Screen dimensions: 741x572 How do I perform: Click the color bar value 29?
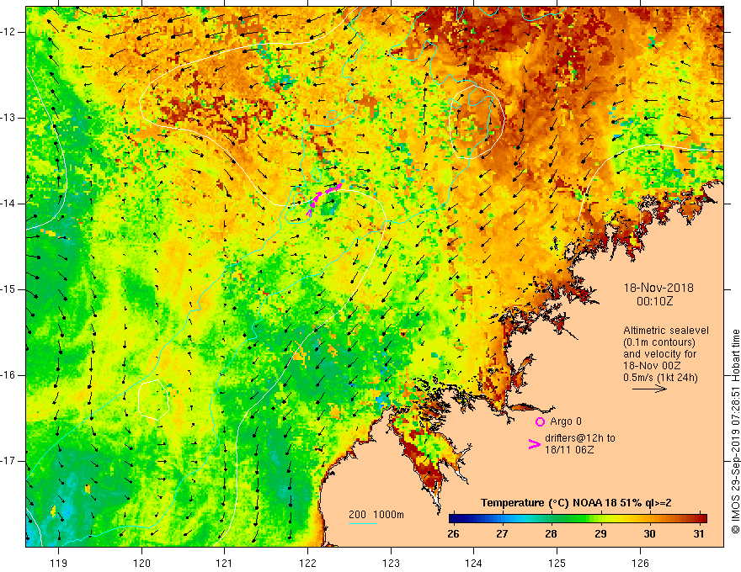pyautogui.click(x=600, y=534)
